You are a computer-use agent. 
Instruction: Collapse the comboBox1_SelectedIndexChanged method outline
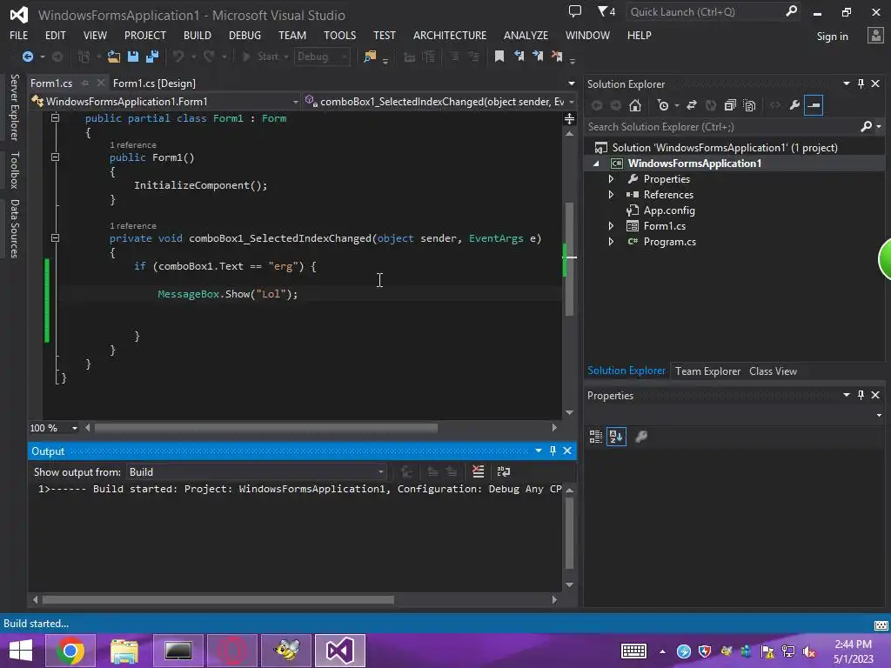point(55,238)
